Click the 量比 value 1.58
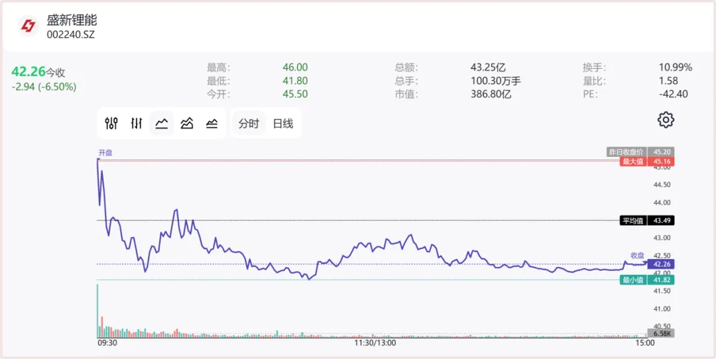The height and width of the screenshot is (359, 716). pyautogui.click(x=668, y=81)
